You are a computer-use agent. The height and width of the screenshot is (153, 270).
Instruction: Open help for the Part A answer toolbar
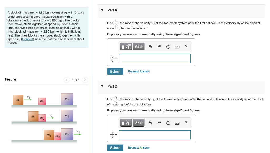(186, 46)
